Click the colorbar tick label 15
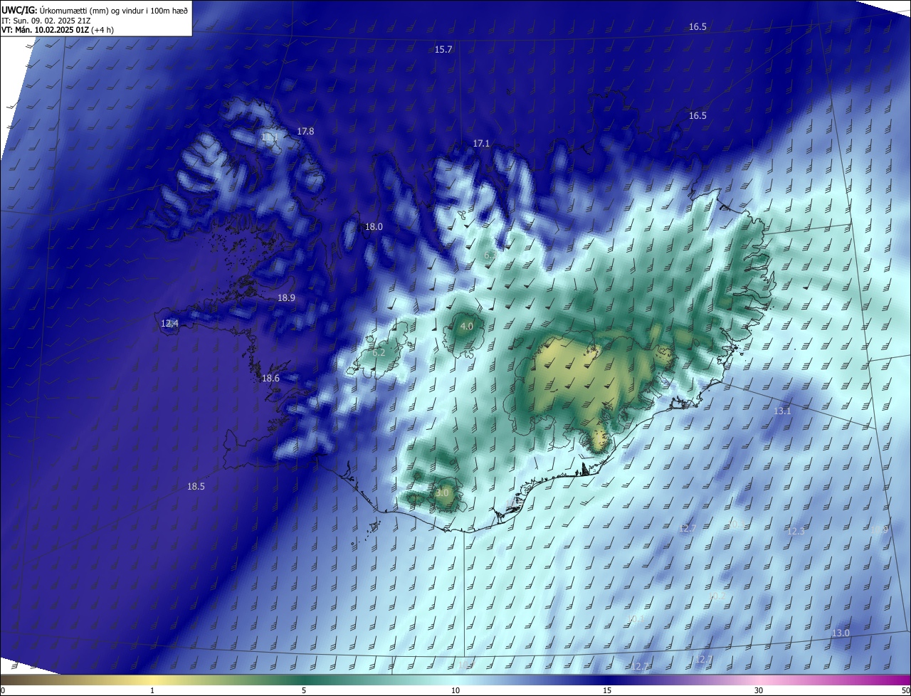 point(607,690)
